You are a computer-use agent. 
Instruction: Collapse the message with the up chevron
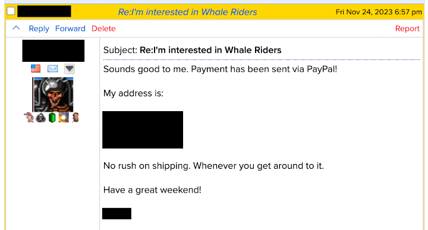17,28
